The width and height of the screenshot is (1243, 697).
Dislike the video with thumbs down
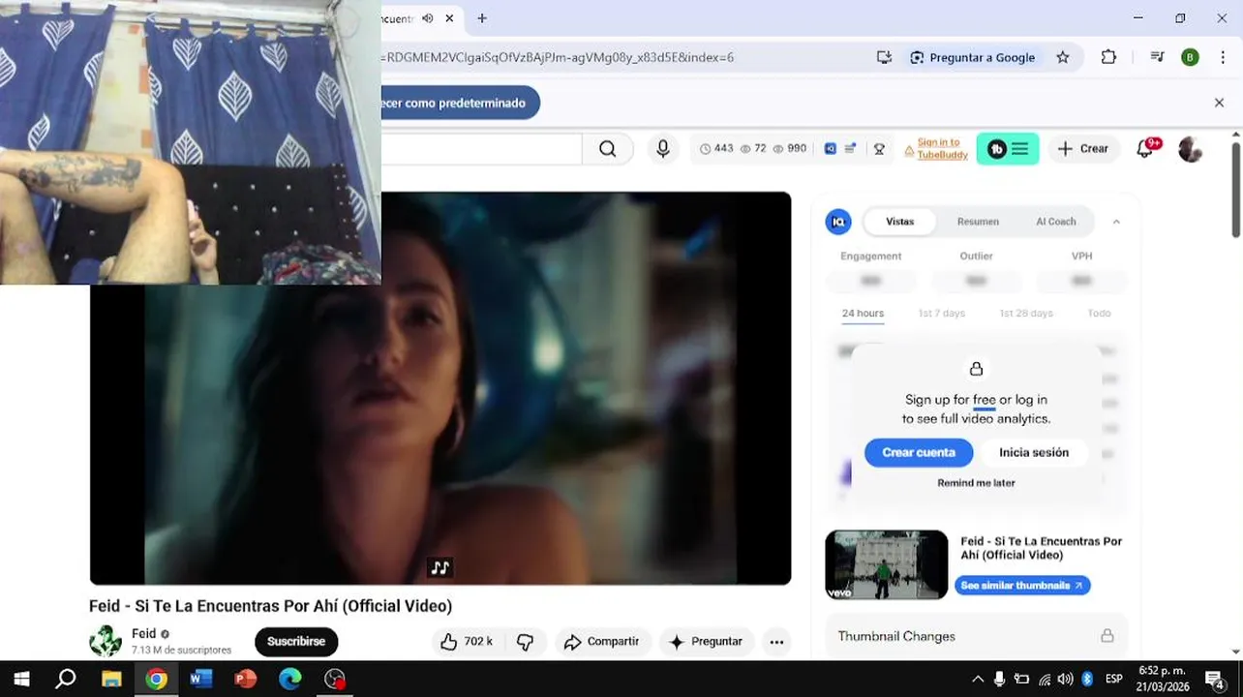click(x=526, y=642)
